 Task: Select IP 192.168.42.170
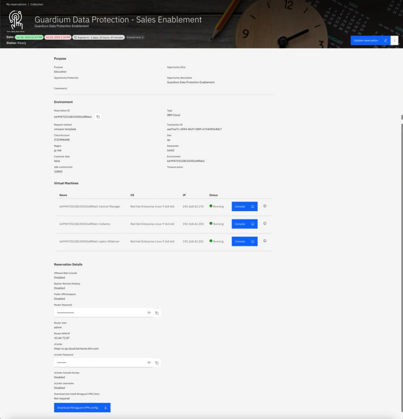coord(193,206)
